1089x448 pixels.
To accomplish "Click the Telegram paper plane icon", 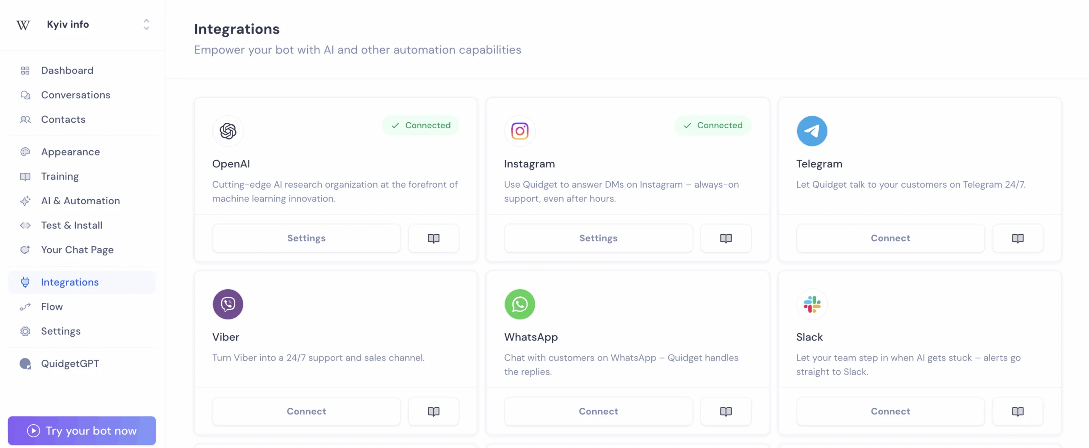I will pos(812,131).
